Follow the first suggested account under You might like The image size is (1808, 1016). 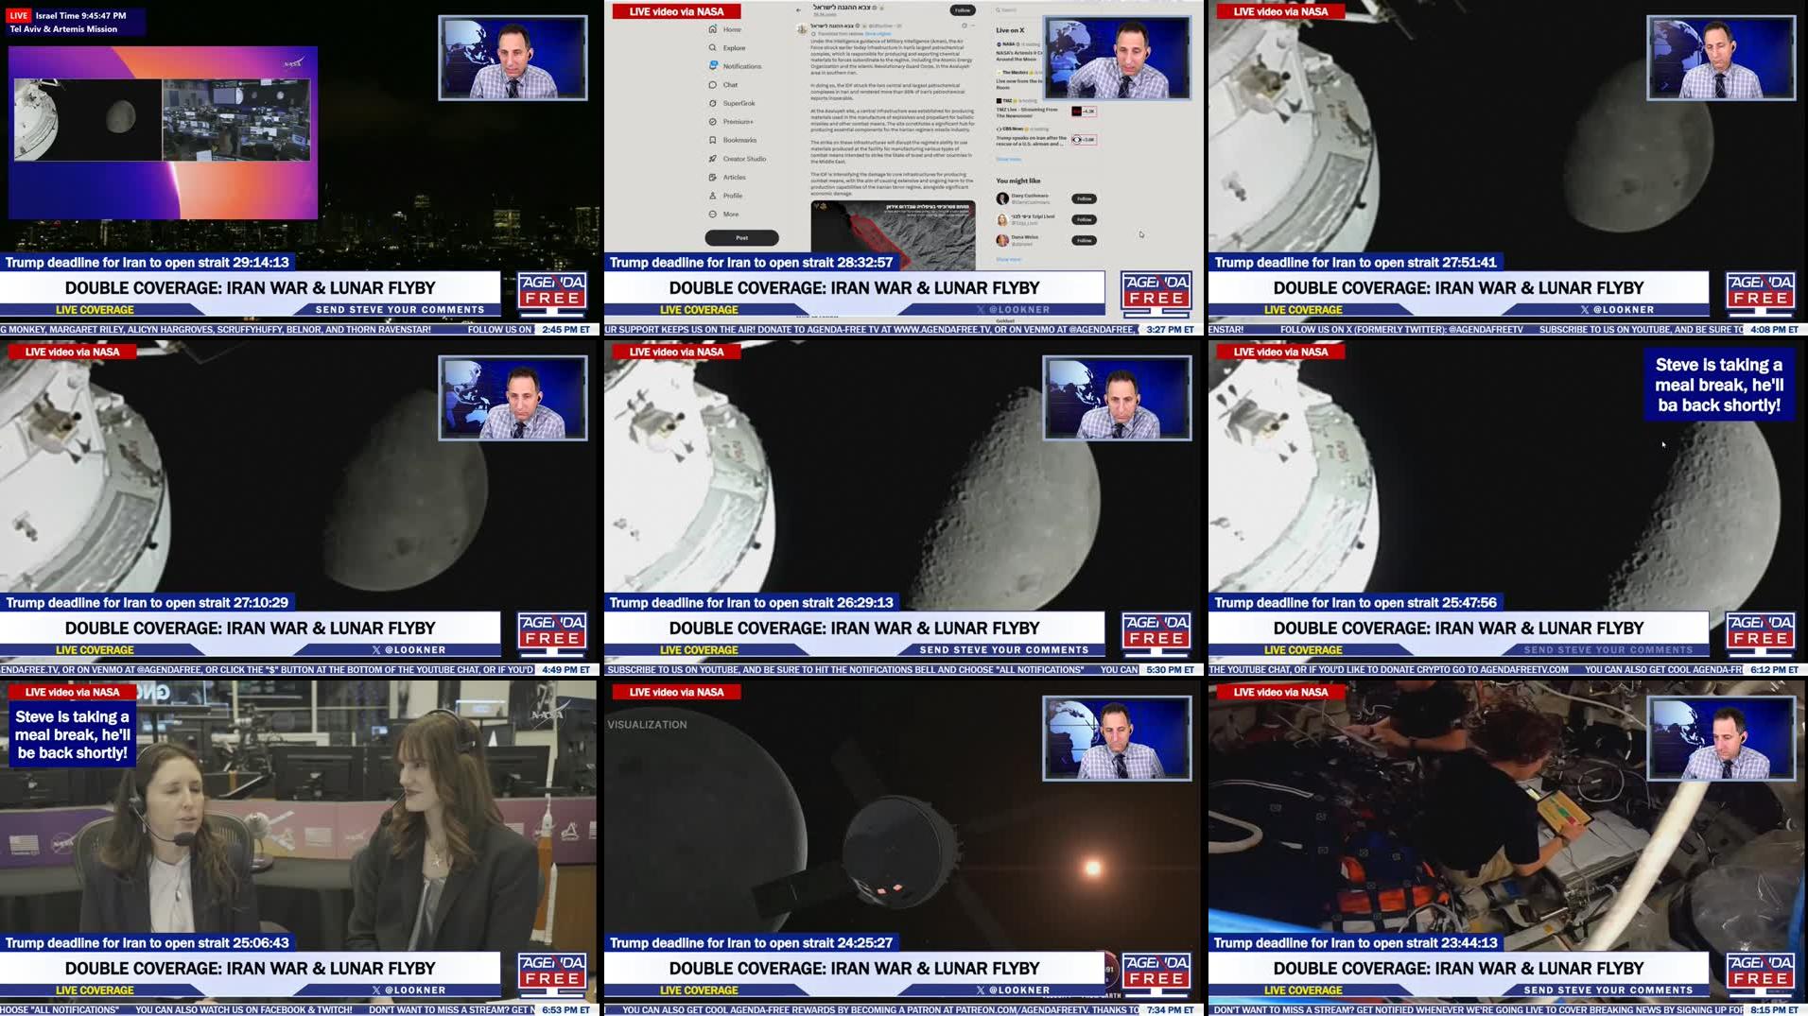point(1084,198)
